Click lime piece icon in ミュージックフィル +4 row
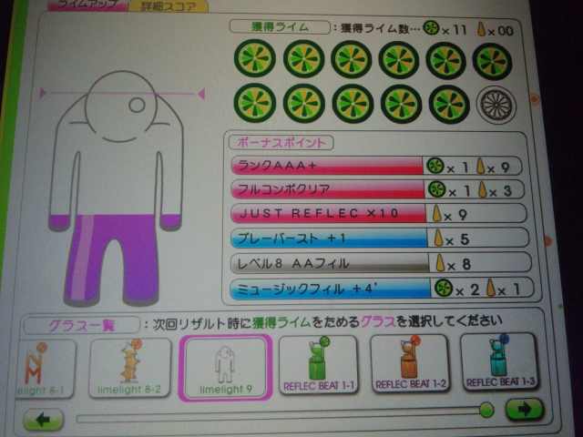 pos(491,289)
